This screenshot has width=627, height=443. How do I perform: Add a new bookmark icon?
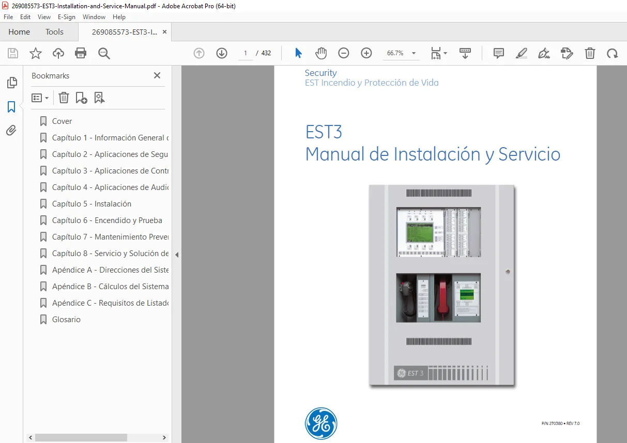[x=81, y=98]
